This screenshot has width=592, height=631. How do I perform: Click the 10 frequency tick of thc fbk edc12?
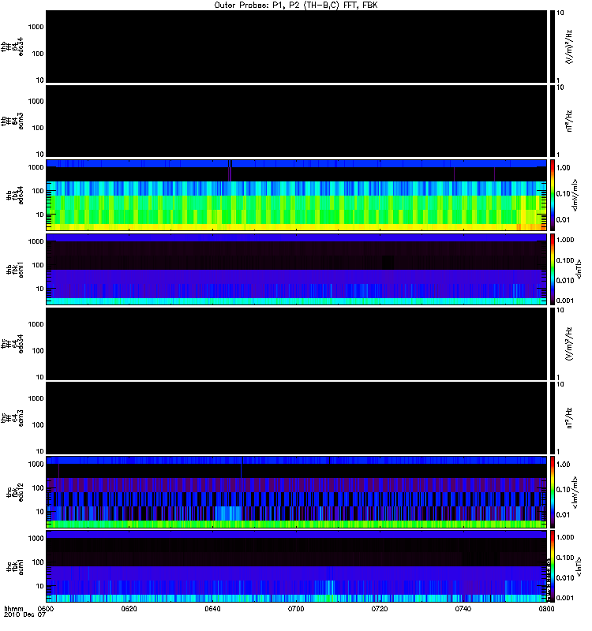[40, 512]
